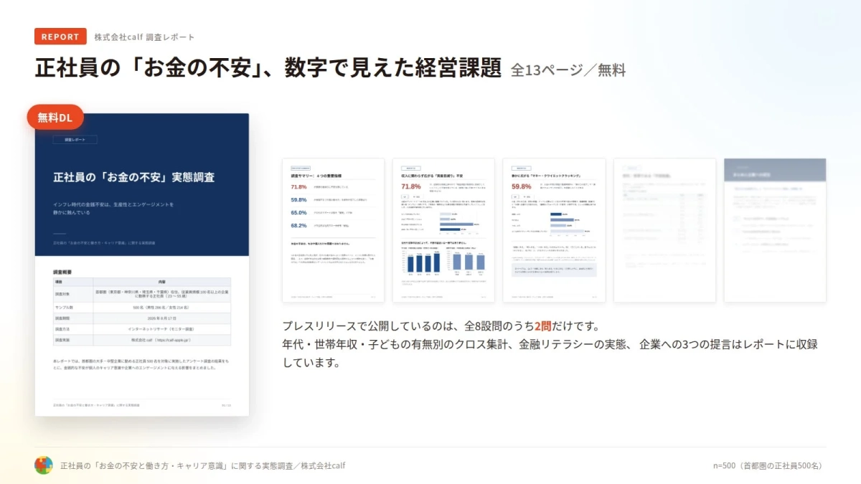Click the 全13ページ／無料 text
Viewport: 861px width, 484px height.
568,70
